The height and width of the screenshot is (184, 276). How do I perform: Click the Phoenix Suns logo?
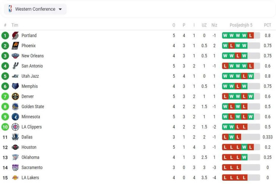tap(15, 46)
